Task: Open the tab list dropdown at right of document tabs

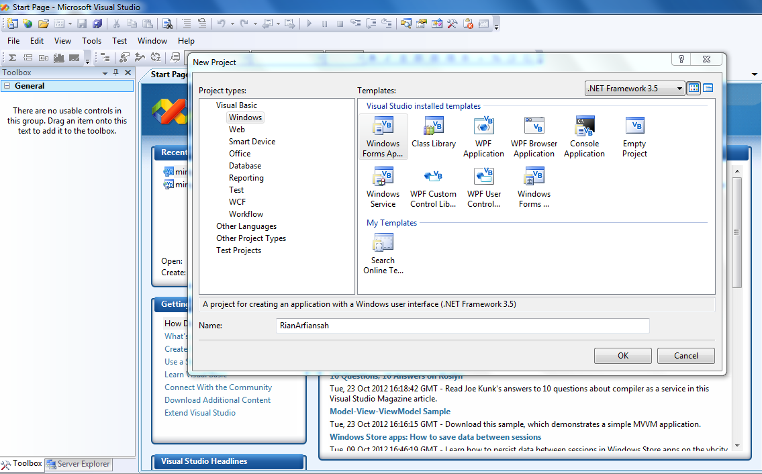Action: point(754,75)
